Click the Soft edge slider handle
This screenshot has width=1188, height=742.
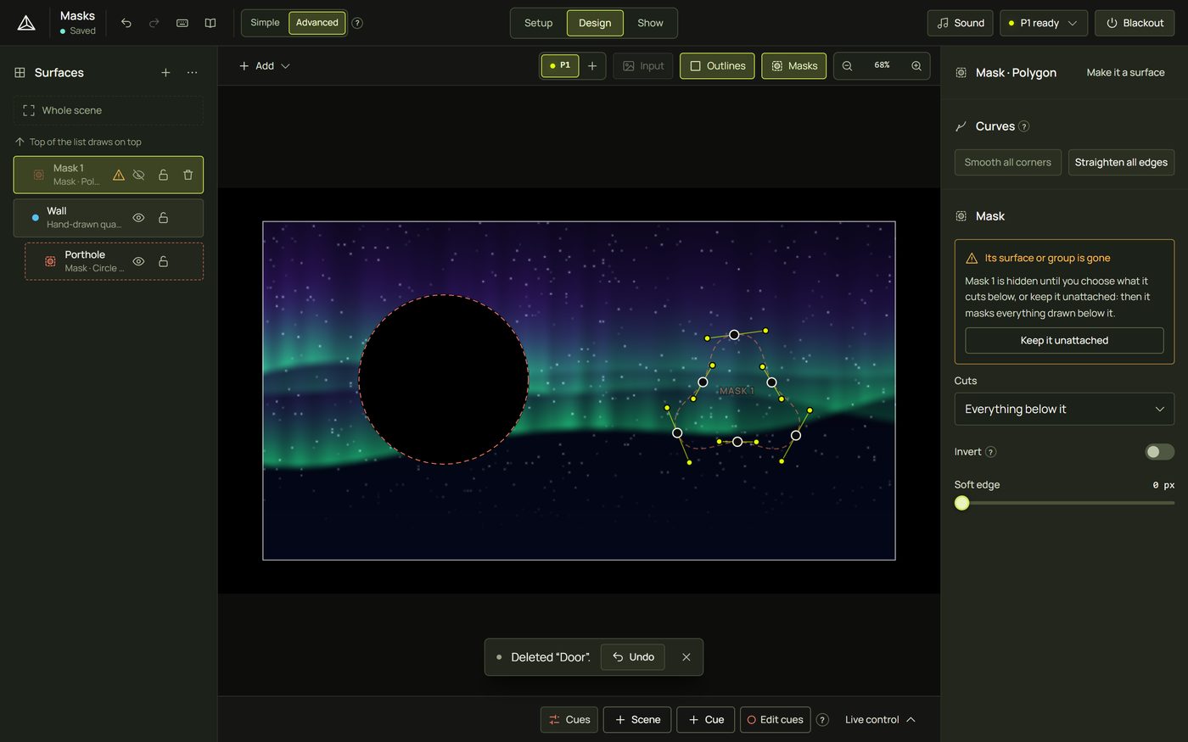961,503
